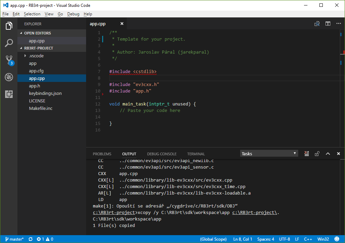Image resolution: width=345 pixels, height=243 pixels.
Task: Split the editor with the split icon
Action: point(328,24)
